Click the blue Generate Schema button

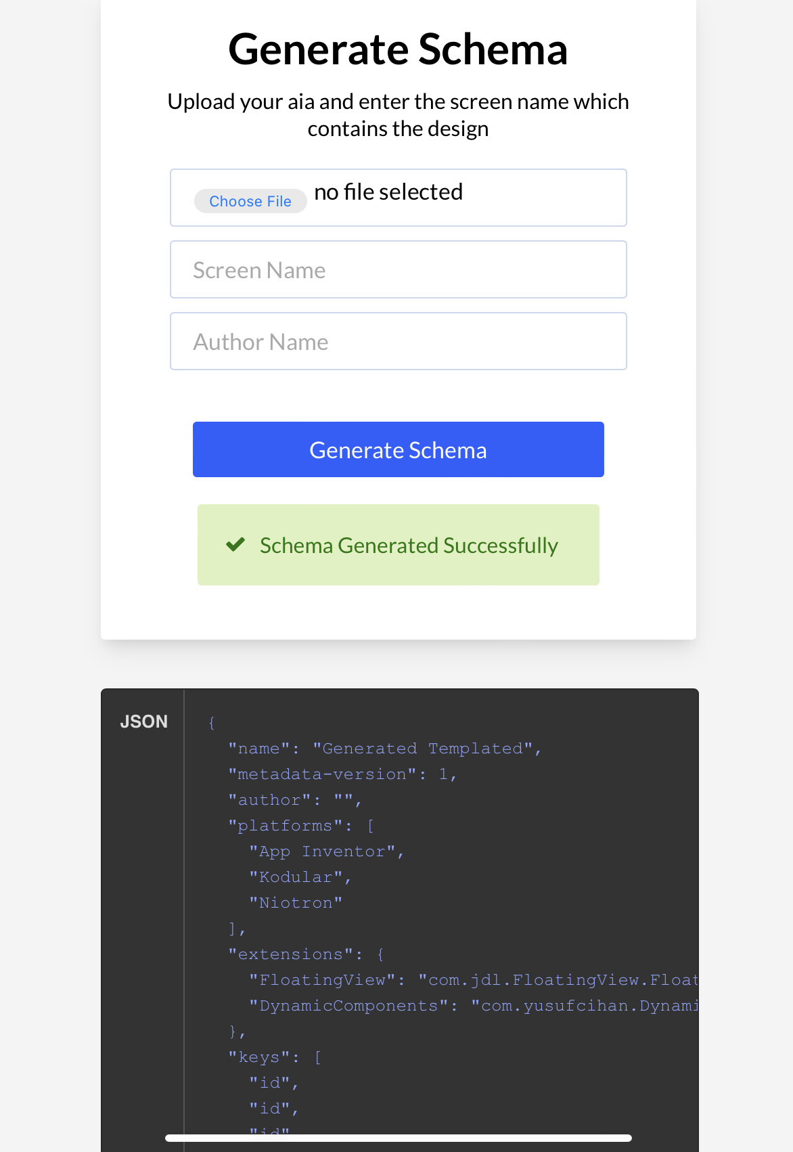[x=399, y=449]
